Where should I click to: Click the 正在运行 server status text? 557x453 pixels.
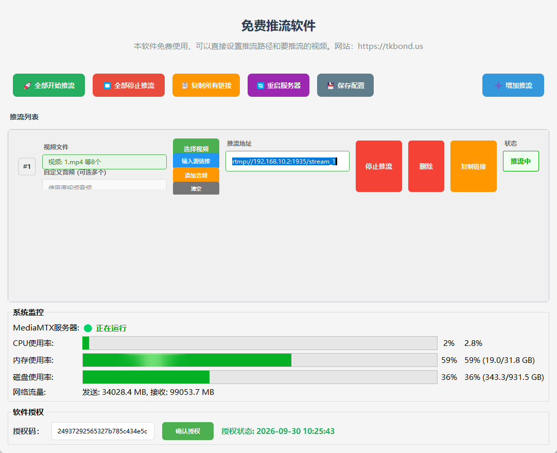pos(111,328)
